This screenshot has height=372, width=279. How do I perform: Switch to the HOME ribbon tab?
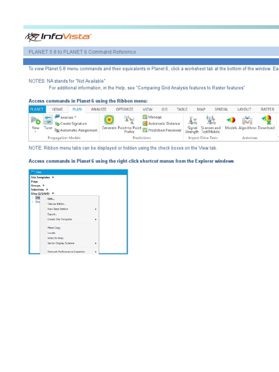click(57, 109)
